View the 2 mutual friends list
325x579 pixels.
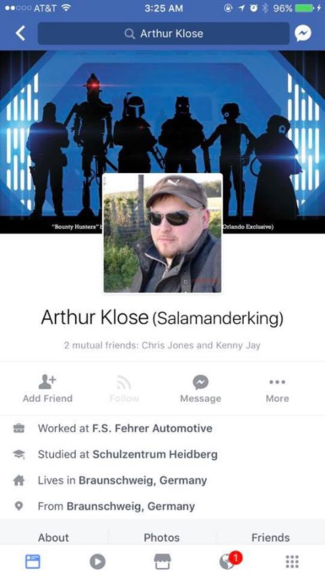tap(162, 345)
